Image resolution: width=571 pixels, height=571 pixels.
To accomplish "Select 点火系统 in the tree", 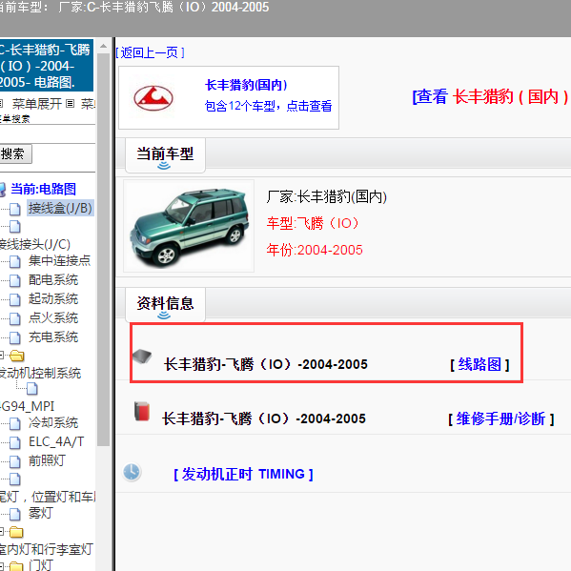I will coord(53,317).
